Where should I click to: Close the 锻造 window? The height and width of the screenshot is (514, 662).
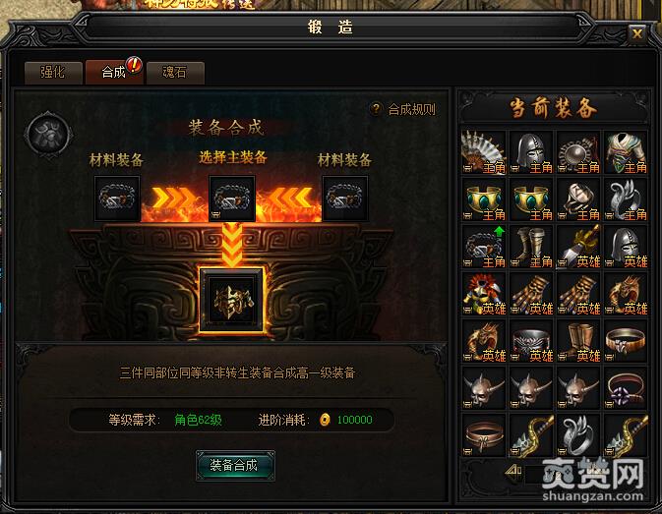point(637,33)
